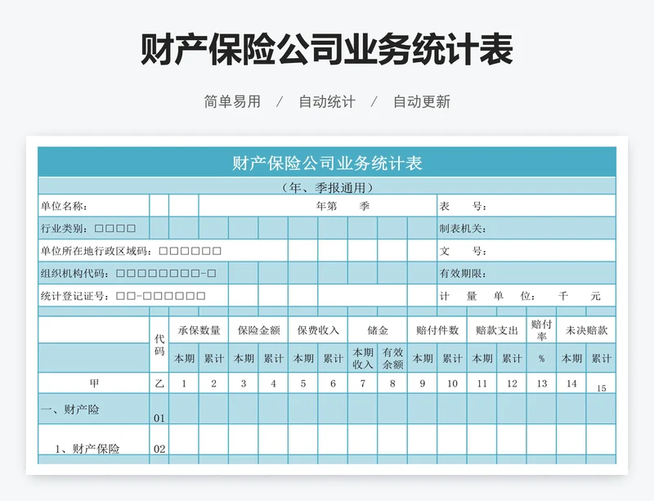Click the subtitle text 自动统计
This screenshot has width=654, height=501.
tap(327, 101)
